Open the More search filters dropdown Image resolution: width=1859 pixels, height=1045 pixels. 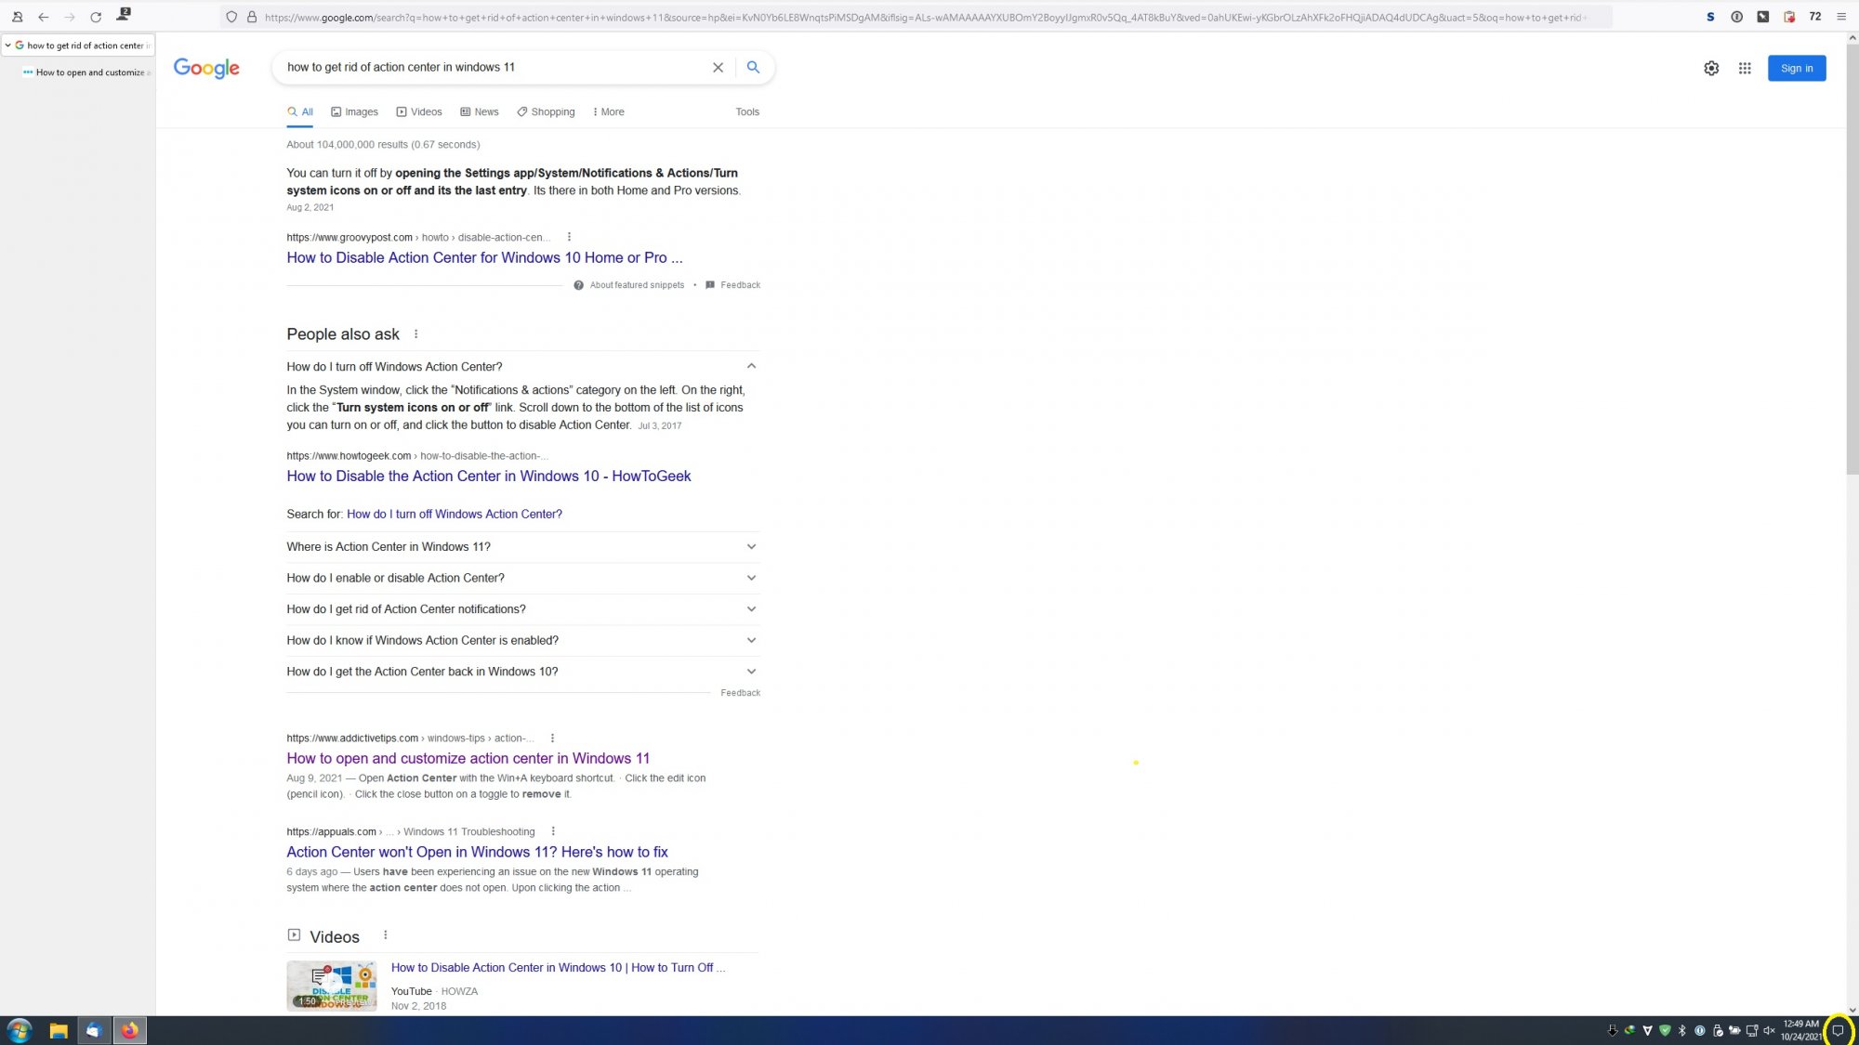[x=608, y=111]
